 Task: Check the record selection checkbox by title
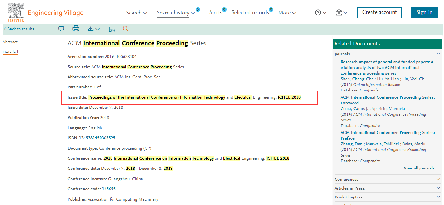61,43
